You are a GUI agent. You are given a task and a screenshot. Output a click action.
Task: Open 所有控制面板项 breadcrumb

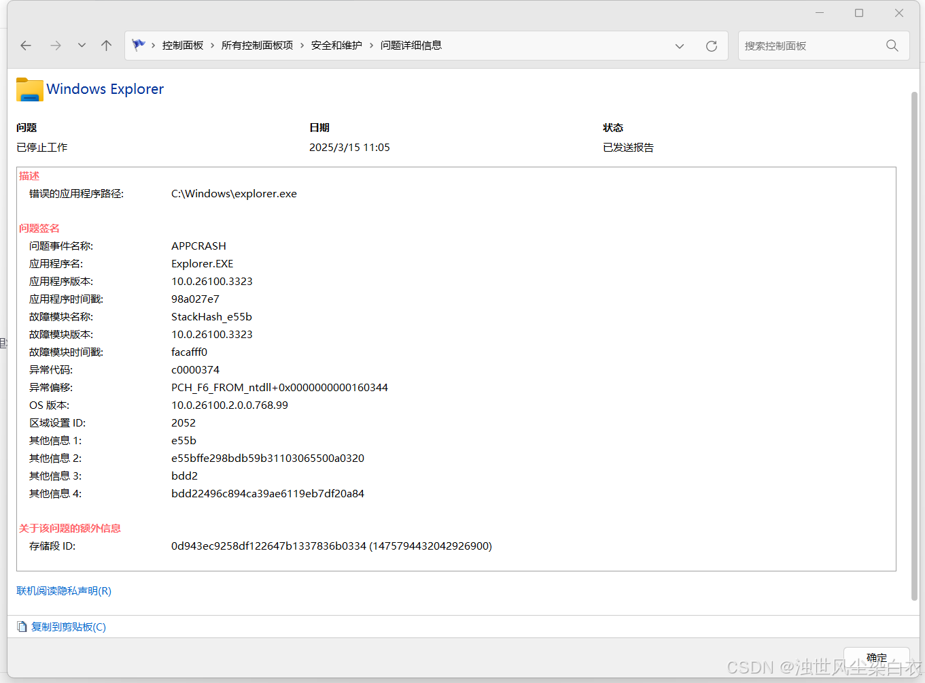257,46
